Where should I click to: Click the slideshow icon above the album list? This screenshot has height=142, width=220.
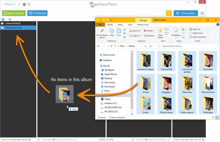click(x=3, y=19)
